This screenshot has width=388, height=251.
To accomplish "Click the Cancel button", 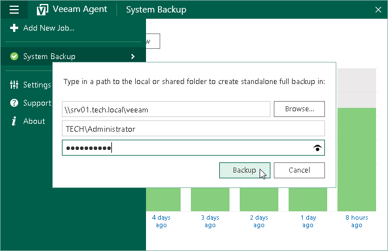I will pyautogui.click(x=299, y=170).
